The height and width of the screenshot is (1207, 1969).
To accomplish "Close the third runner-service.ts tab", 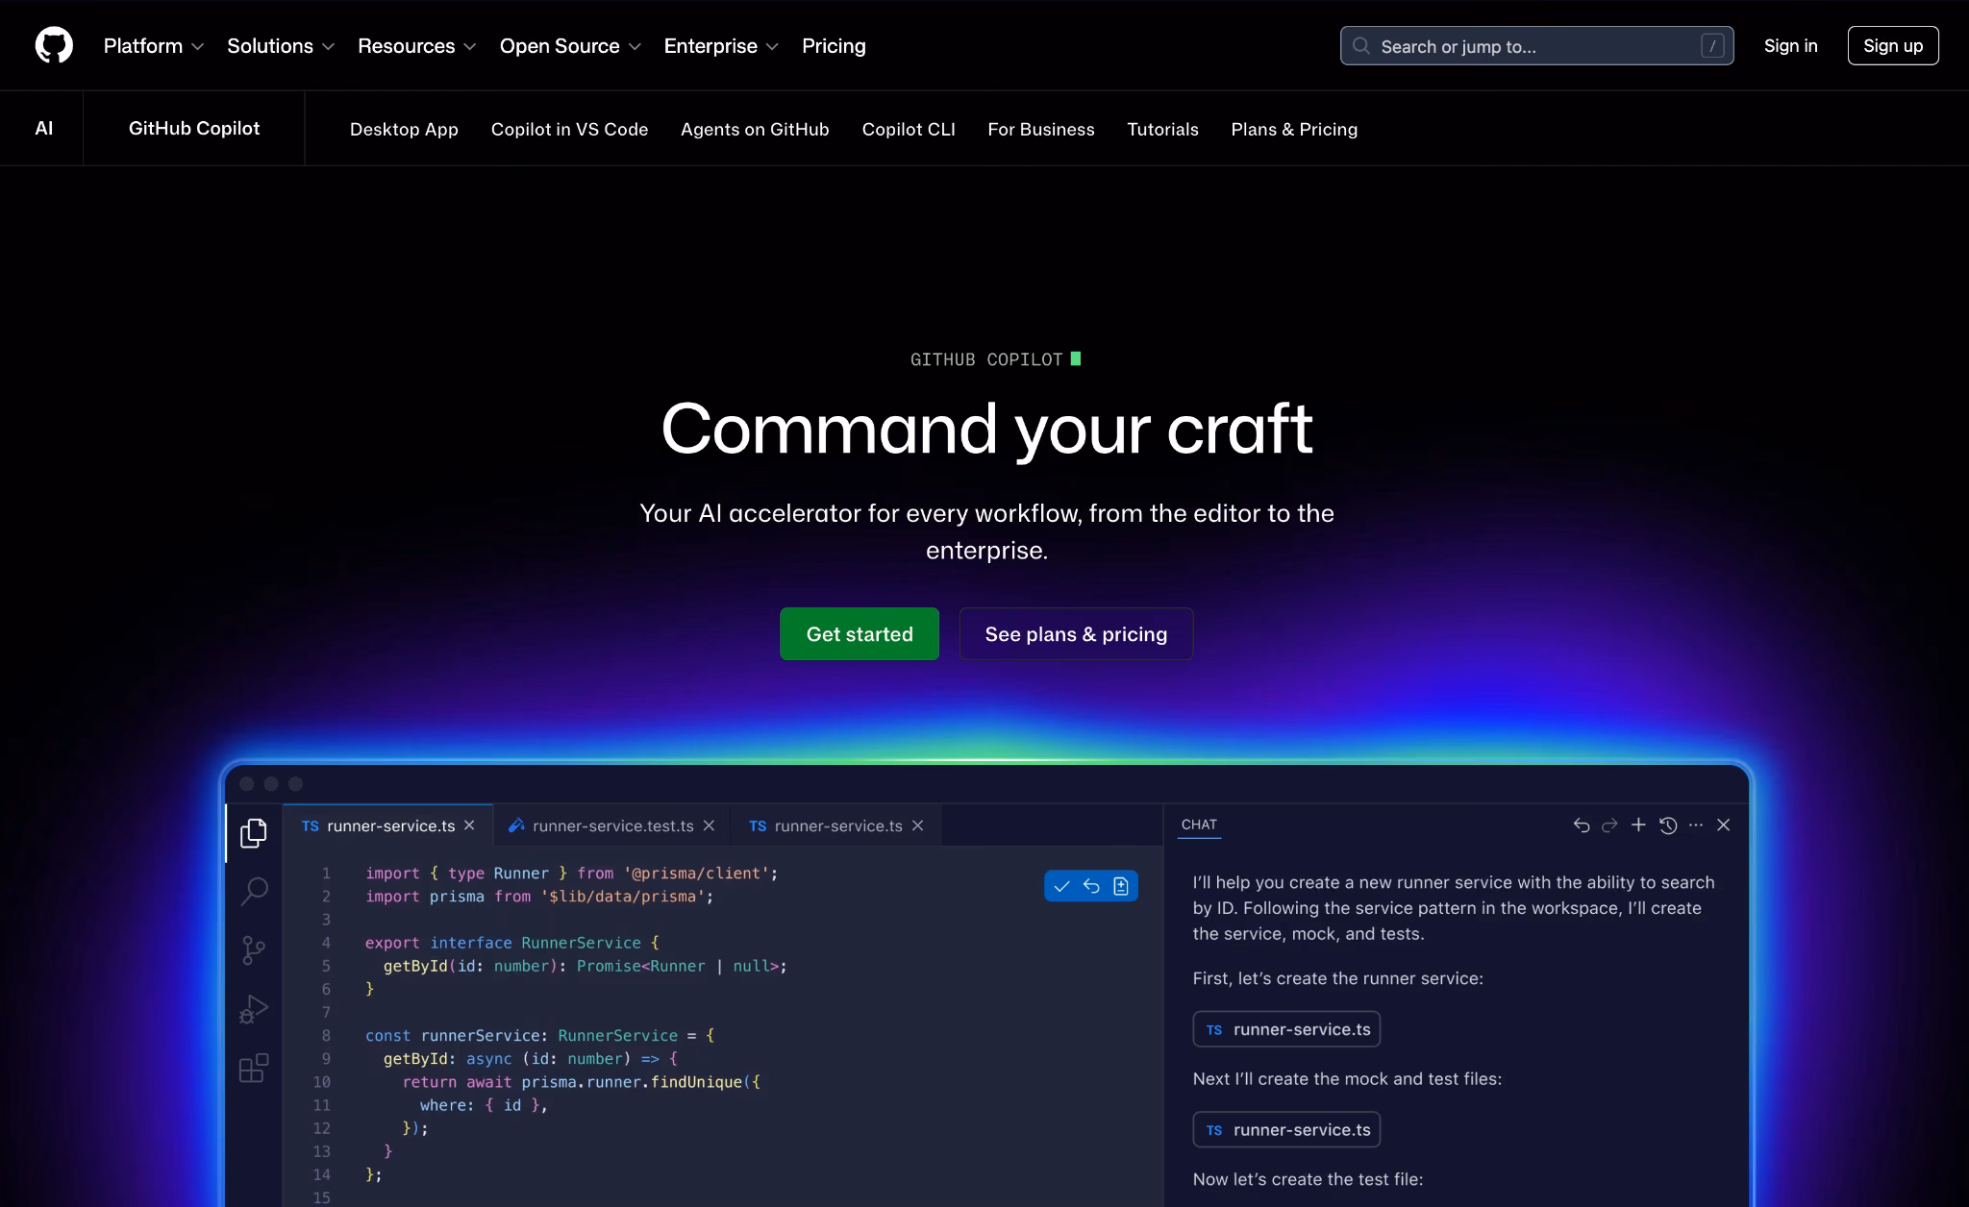I will (917, 825).
